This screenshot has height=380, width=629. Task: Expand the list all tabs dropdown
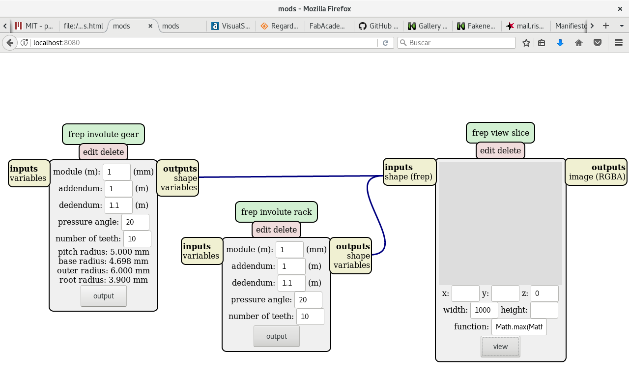click(621, 26)
